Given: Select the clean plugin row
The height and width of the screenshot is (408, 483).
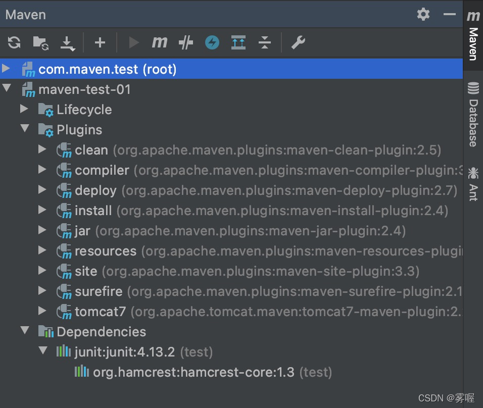Looking at the screenshot, I should pyautogui.click(x=231, y=150).
